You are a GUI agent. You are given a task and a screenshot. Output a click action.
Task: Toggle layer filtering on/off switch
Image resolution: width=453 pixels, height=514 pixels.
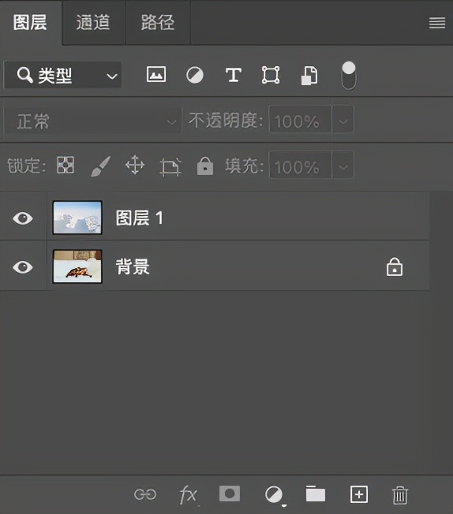coord(348,76)
